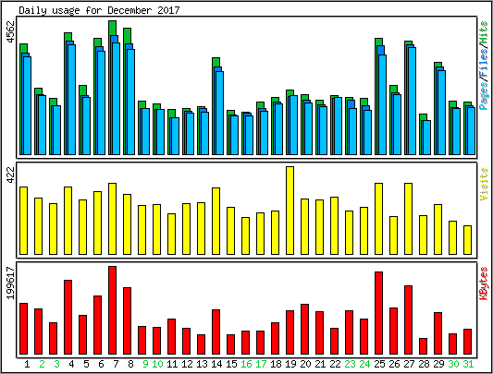Click the green Hits bar top for day 8

[x=127, y=36]
